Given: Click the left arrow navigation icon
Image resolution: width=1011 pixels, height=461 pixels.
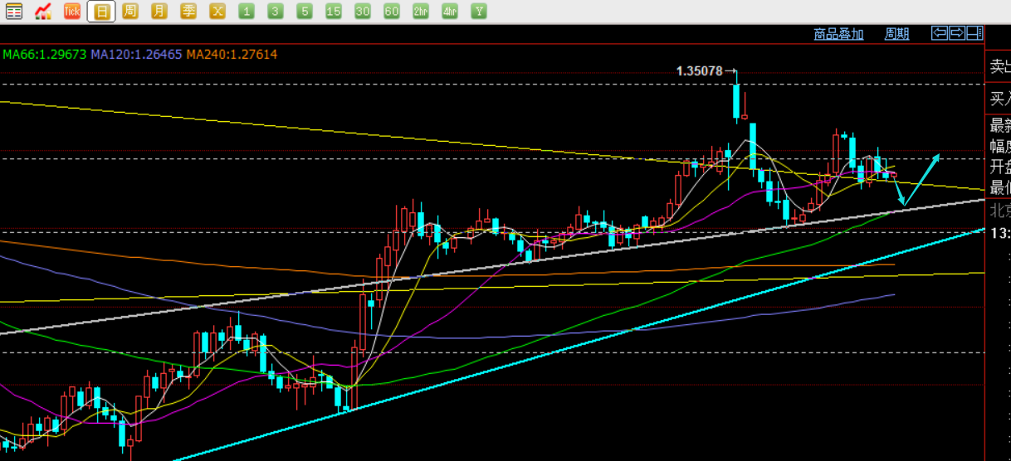Looking at the screenshot, I should click(x=940, y=33).
